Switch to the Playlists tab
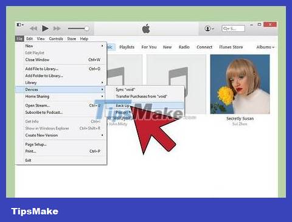 [x=127, y=47]
